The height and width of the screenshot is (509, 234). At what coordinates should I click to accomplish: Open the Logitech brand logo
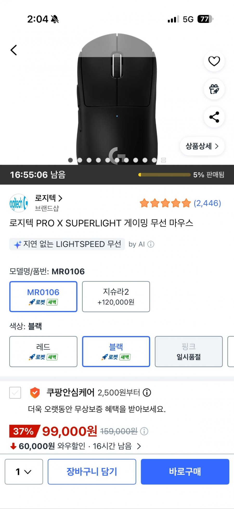click(x=18, y=203)
